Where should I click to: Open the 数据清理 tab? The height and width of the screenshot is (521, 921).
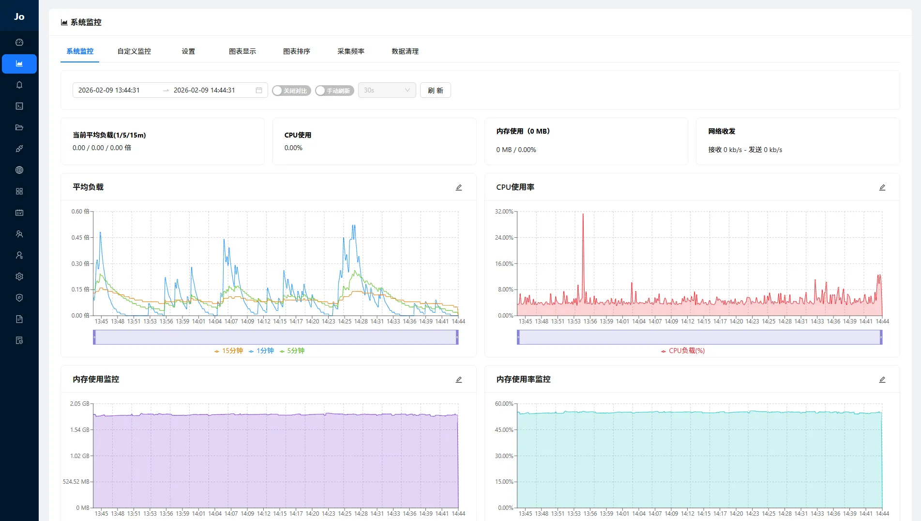[405, 51]
